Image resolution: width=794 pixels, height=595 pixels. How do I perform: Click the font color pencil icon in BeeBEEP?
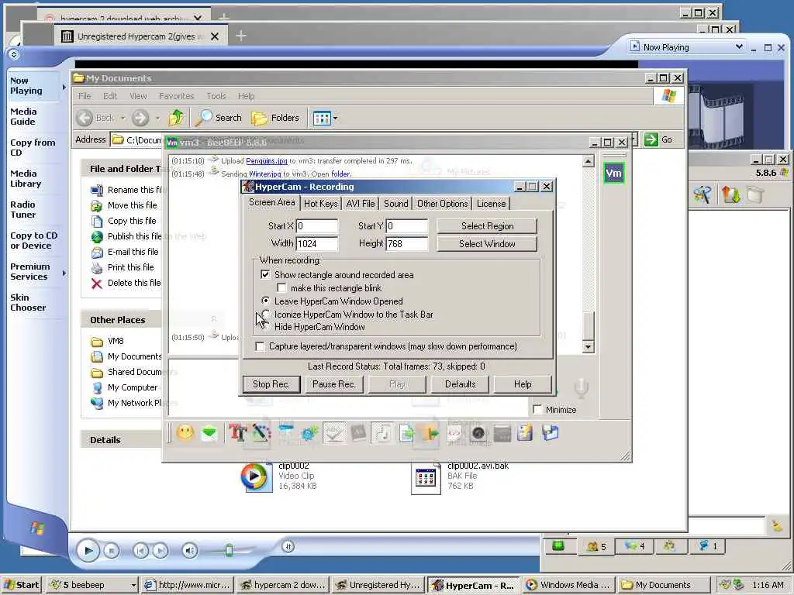click(x=261, y=433)
